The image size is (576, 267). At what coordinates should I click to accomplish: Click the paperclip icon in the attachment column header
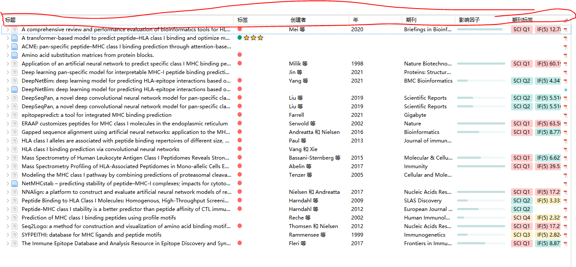[566, 20]
